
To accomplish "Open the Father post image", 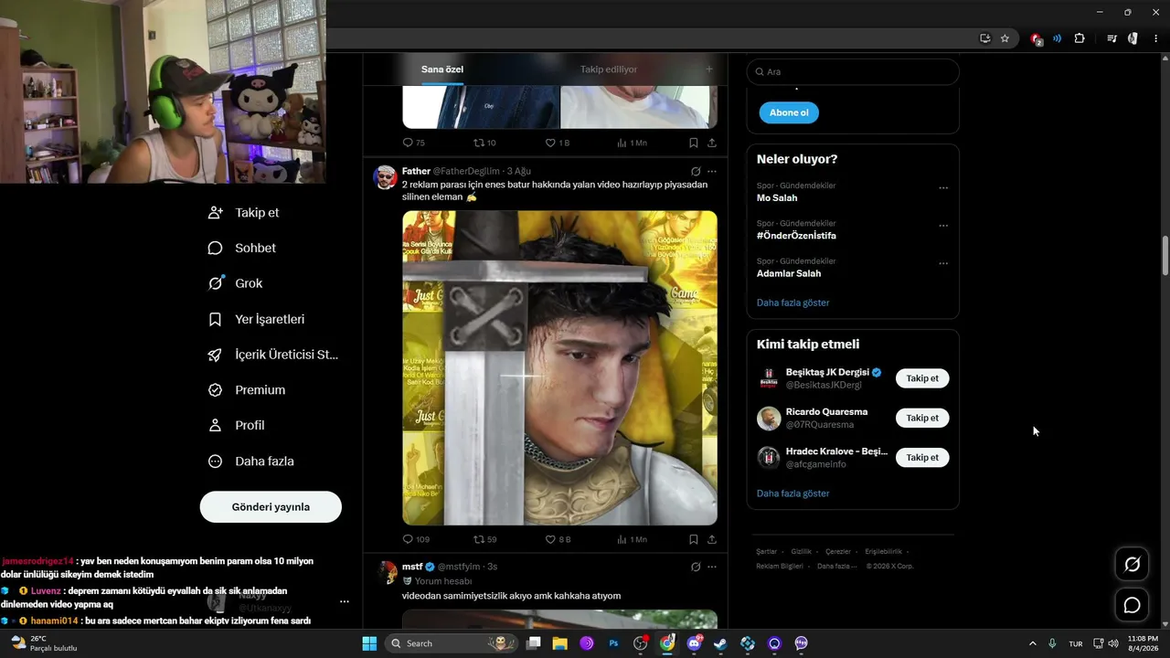I will (x=559, y=367).
